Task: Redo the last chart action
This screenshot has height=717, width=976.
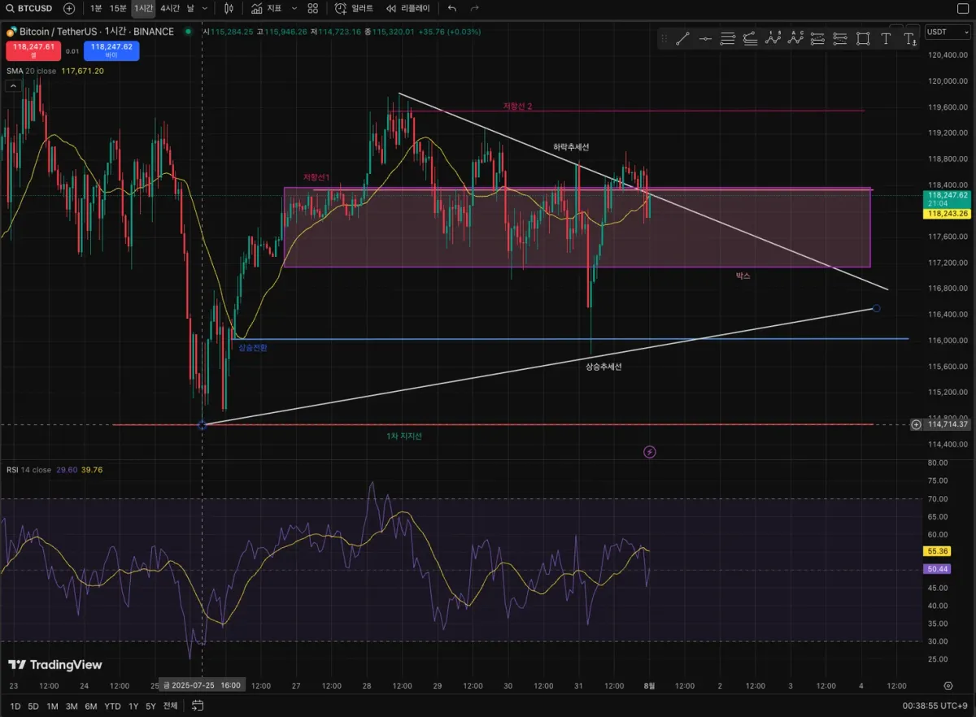Action: (x=474, y=8)
